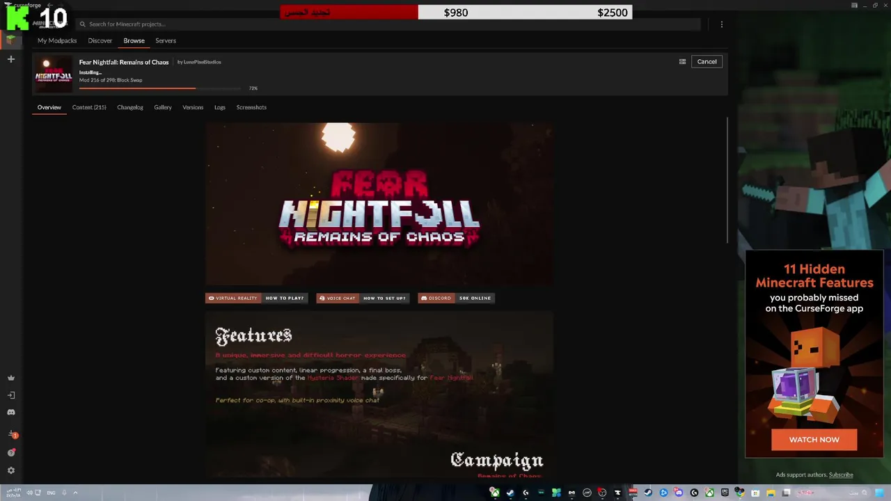Click the 'Mod 216 of 298: Block Swap' status text
This screenshot has width=891, height=501.
coord(111,80)
